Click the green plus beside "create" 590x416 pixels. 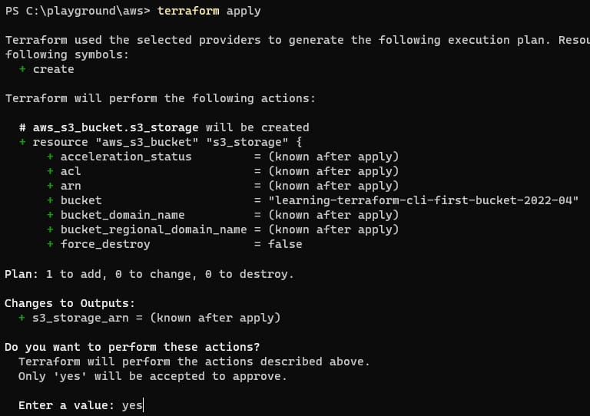(x=22, y=69)
